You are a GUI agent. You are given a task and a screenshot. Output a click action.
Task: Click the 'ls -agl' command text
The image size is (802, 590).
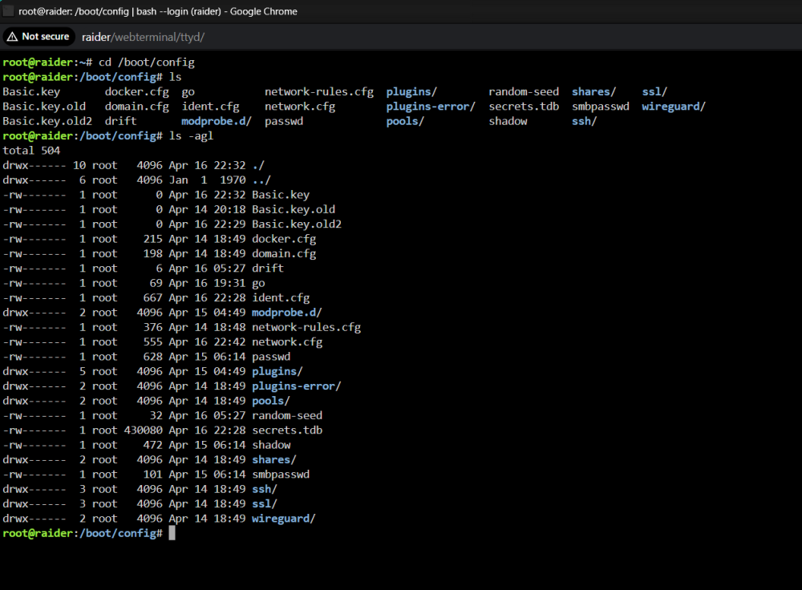click(192, 136)
